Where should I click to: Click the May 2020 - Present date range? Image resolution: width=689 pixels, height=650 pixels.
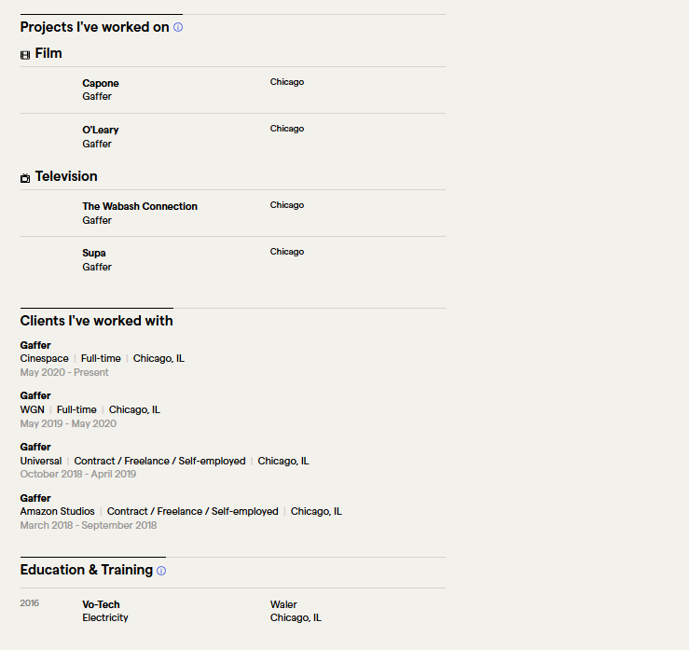click(64, 372)
